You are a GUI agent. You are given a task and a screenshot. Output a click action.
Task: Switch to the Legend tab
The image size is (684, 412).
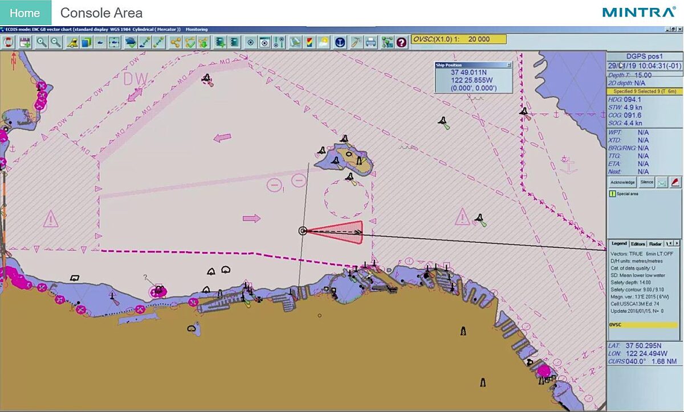click(618, 244)
